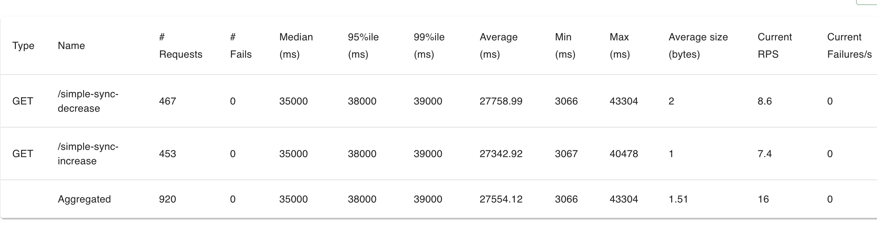Click the Current Failures/s column header
Image resolution: width=877 pixels, height=227 pixels.
(x=849, y=46)
